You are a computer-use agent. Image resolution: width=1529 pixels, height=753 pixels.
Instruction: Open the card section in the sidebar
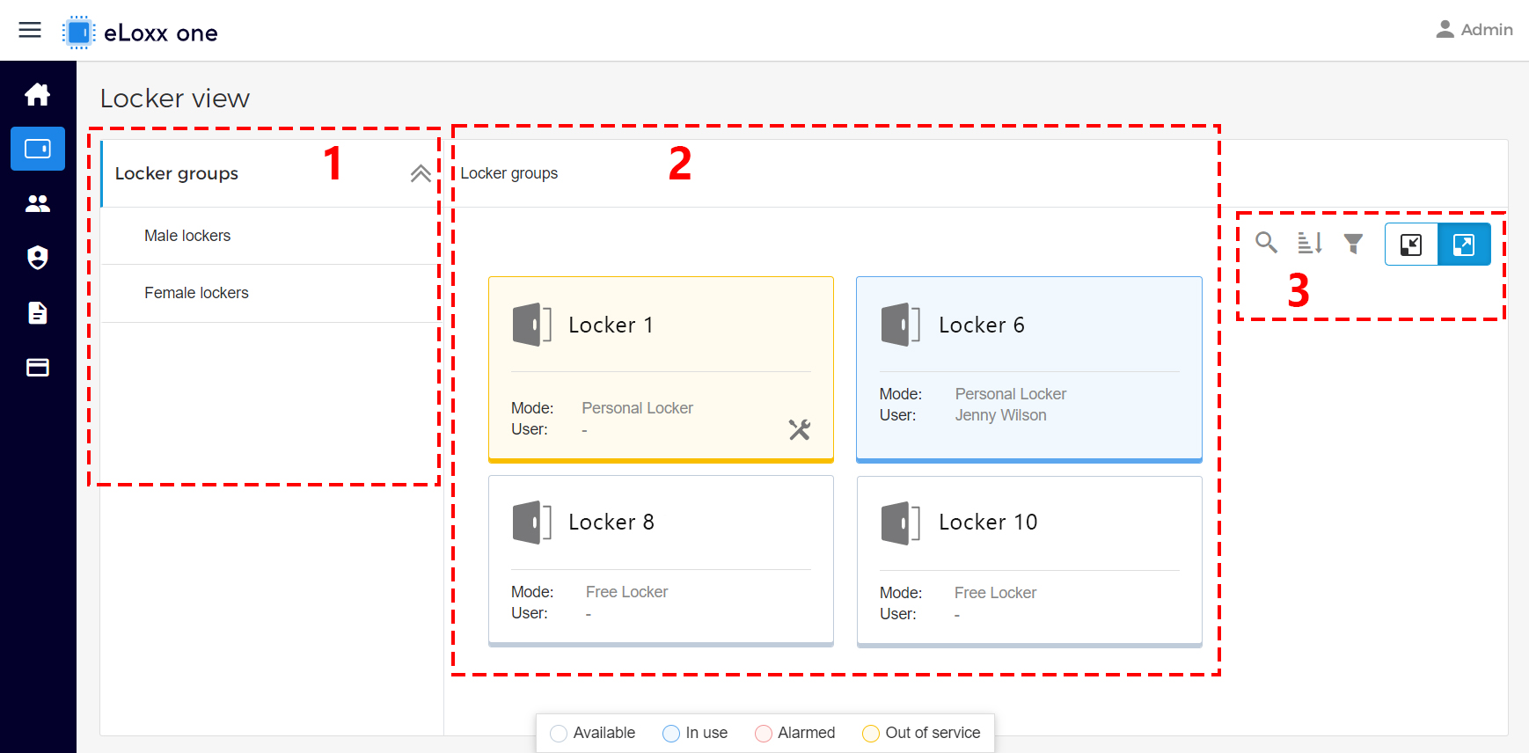[38, 368]
